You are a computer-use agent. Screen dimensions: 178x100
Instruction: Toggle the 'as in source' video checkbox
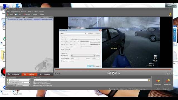(x=62, y=50)
